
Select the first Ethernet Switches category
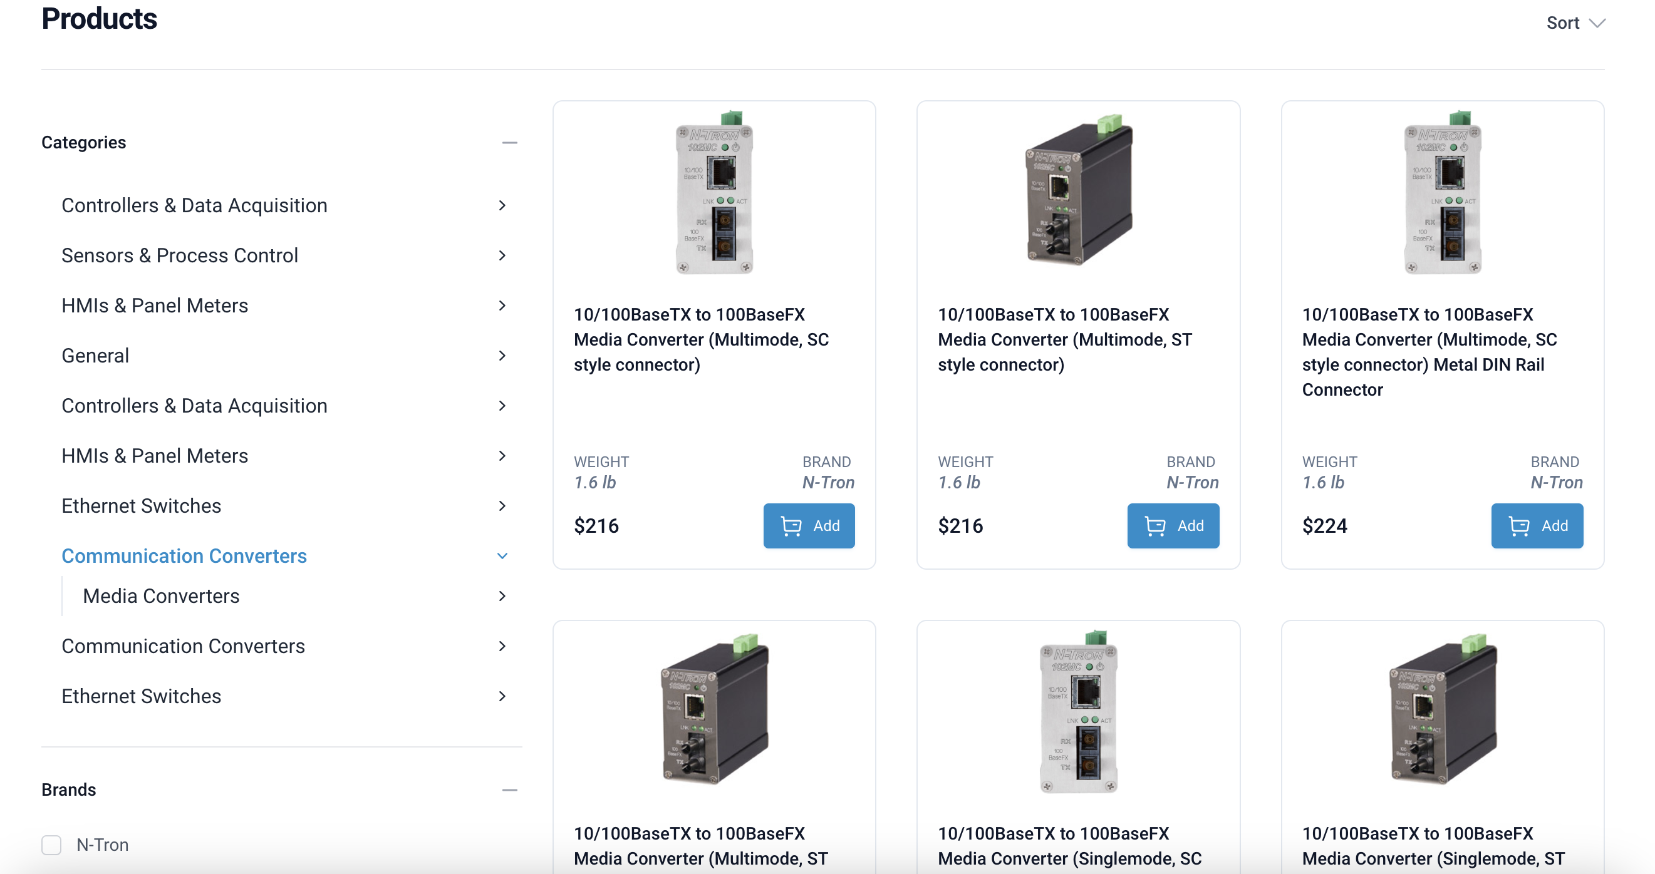coord(142,506)
